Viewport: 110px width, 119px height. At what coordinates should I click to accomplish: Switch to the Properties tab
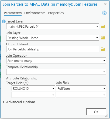56,13
